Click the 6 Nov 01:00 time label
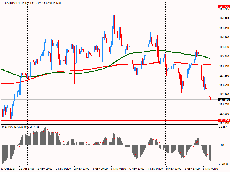 tap(118, 169)
